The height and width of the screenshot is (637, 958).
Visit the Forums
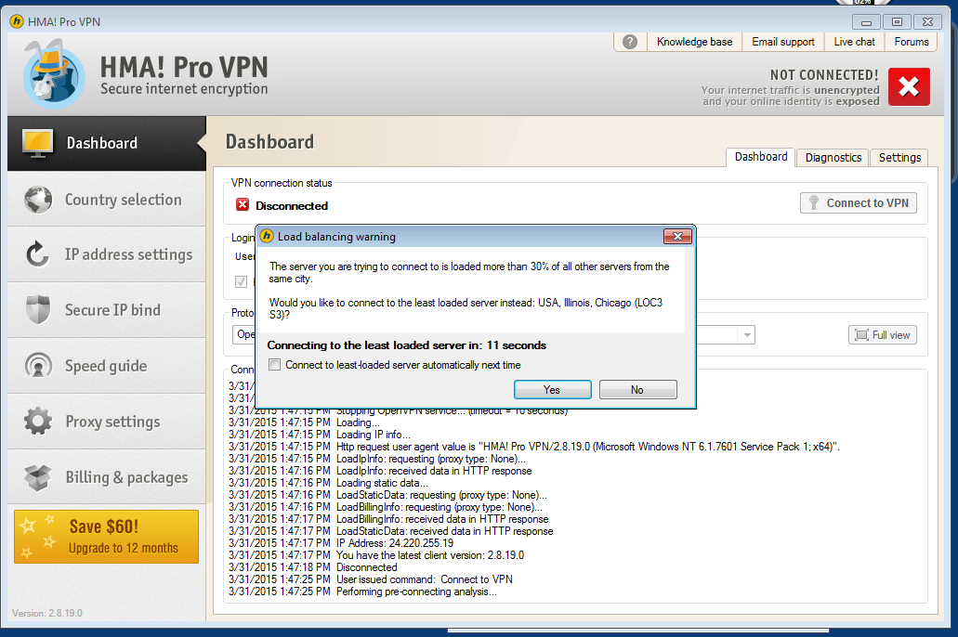point(911,42)
